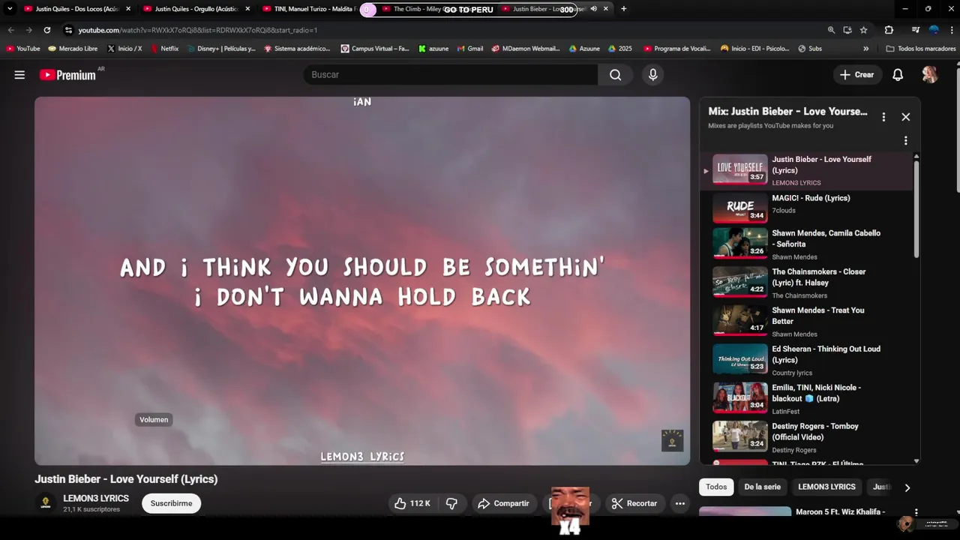Open the browser extensions puzzle icon
The height and width of the screenshot is (540, 960).
889,30
